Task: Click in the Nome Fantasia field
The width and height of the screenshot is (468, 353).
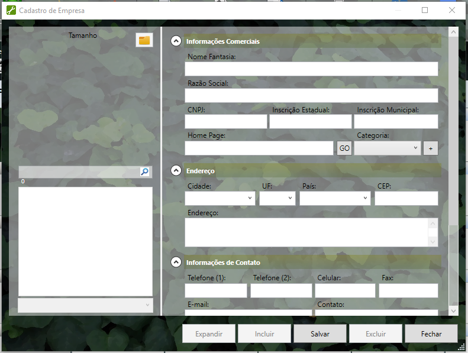Action: tap(311, 69)
